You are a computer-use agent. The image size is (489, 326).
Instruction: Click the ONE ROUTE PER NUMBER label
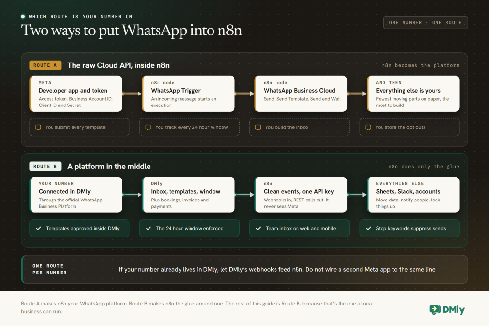pyautogui.click(x=50, y=269)
